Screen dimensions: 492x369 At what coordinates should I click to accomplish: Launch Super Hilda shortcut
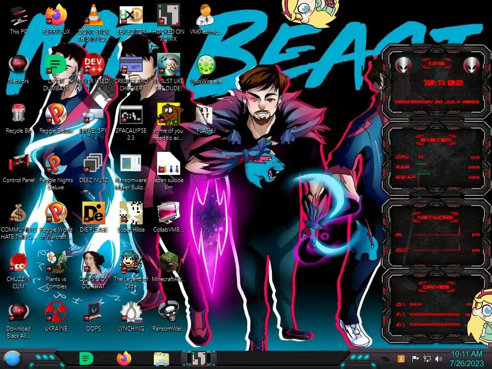tap(131, 217)
